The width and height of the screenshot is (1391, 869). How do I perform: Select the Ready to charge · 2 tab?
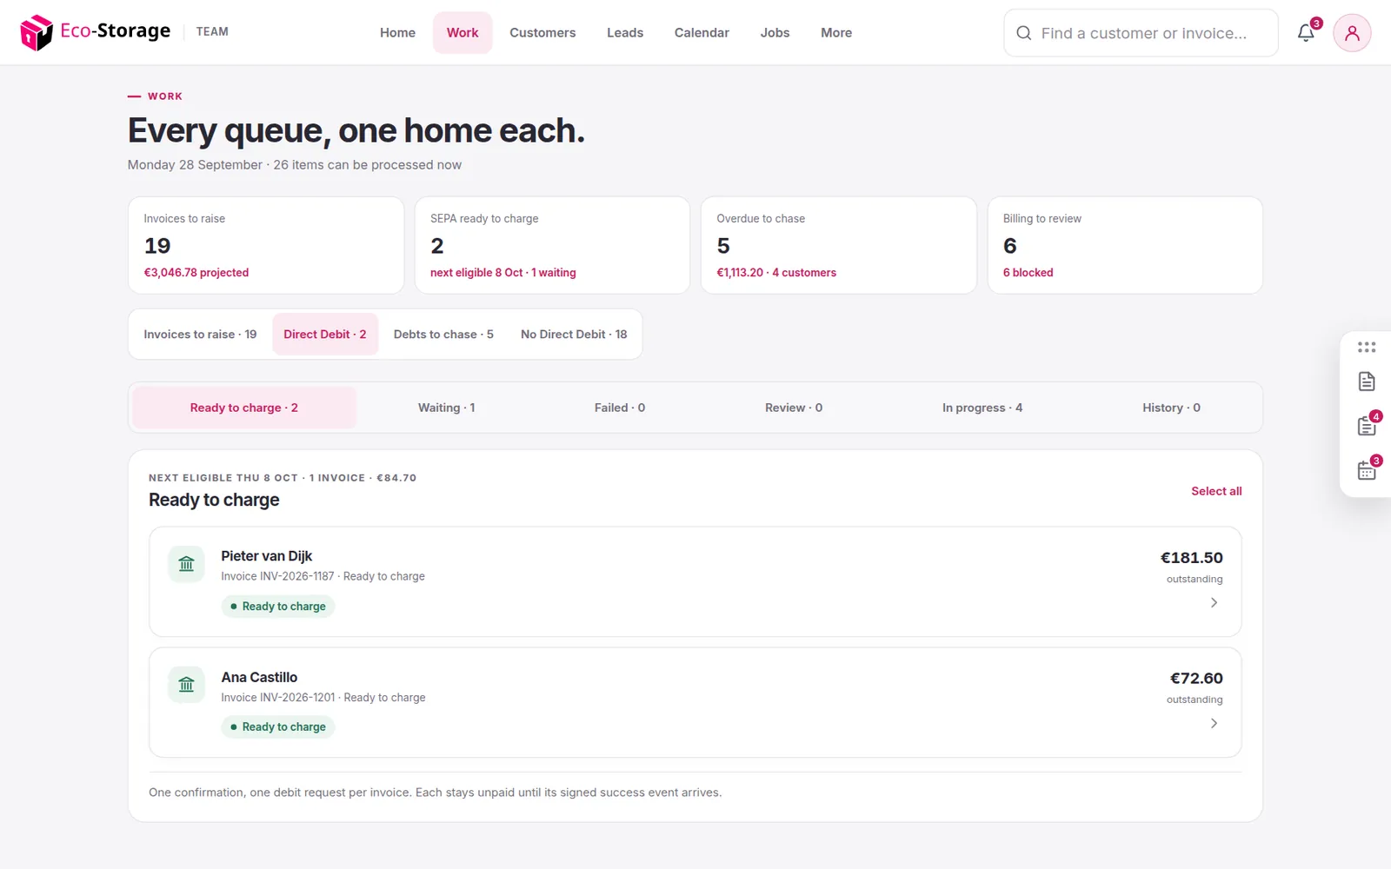click(x=244, y=408)
